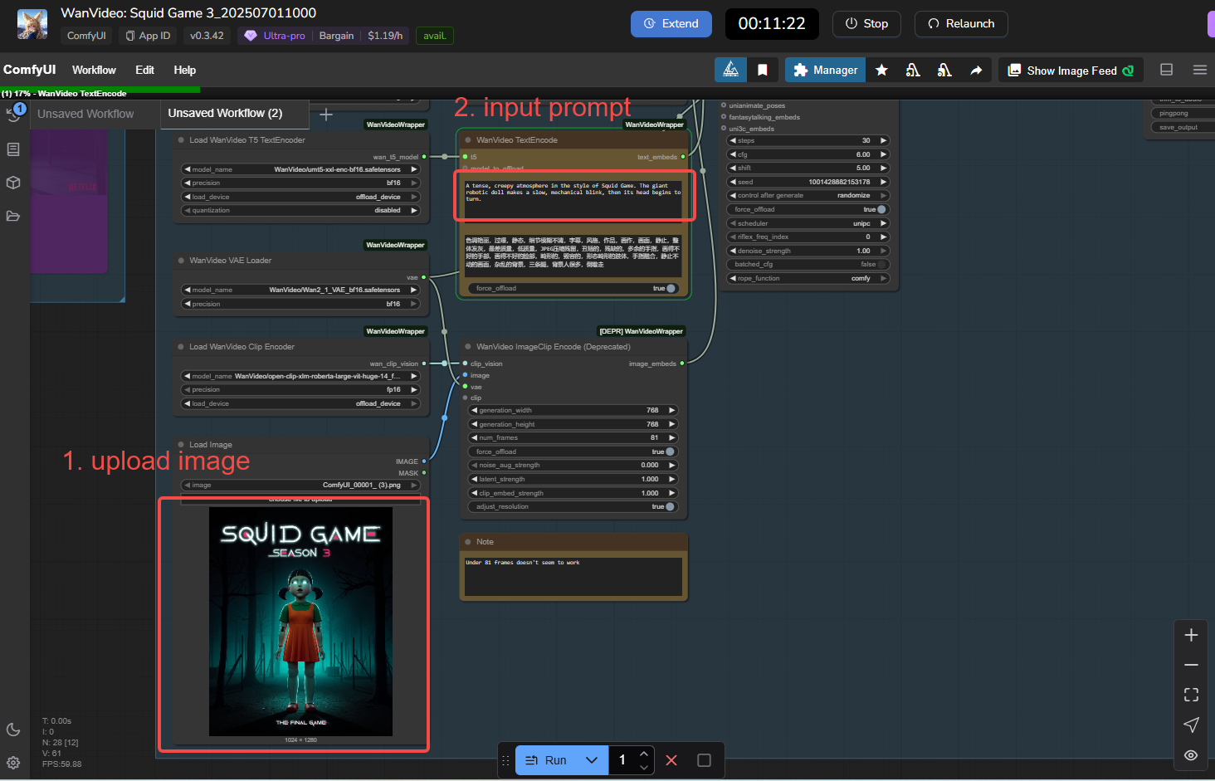Toggle force_offload in the sampler node

coord(881,209)
